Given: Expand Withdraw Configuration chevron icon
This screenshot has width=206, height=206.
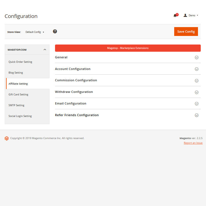Looking at the screenshot, I should 197,92.
